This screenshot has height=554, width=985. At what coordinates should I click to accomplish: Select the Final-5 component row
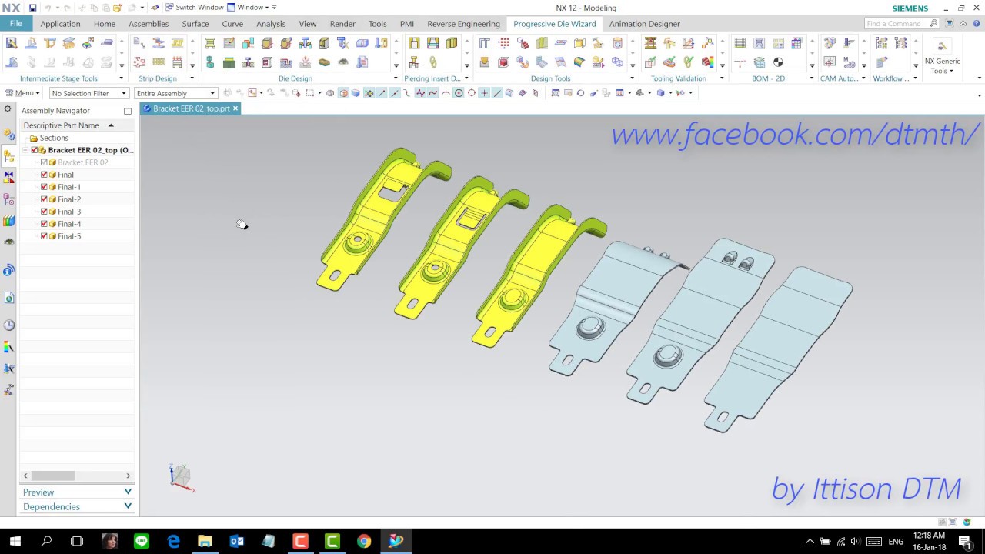point(69,236)
